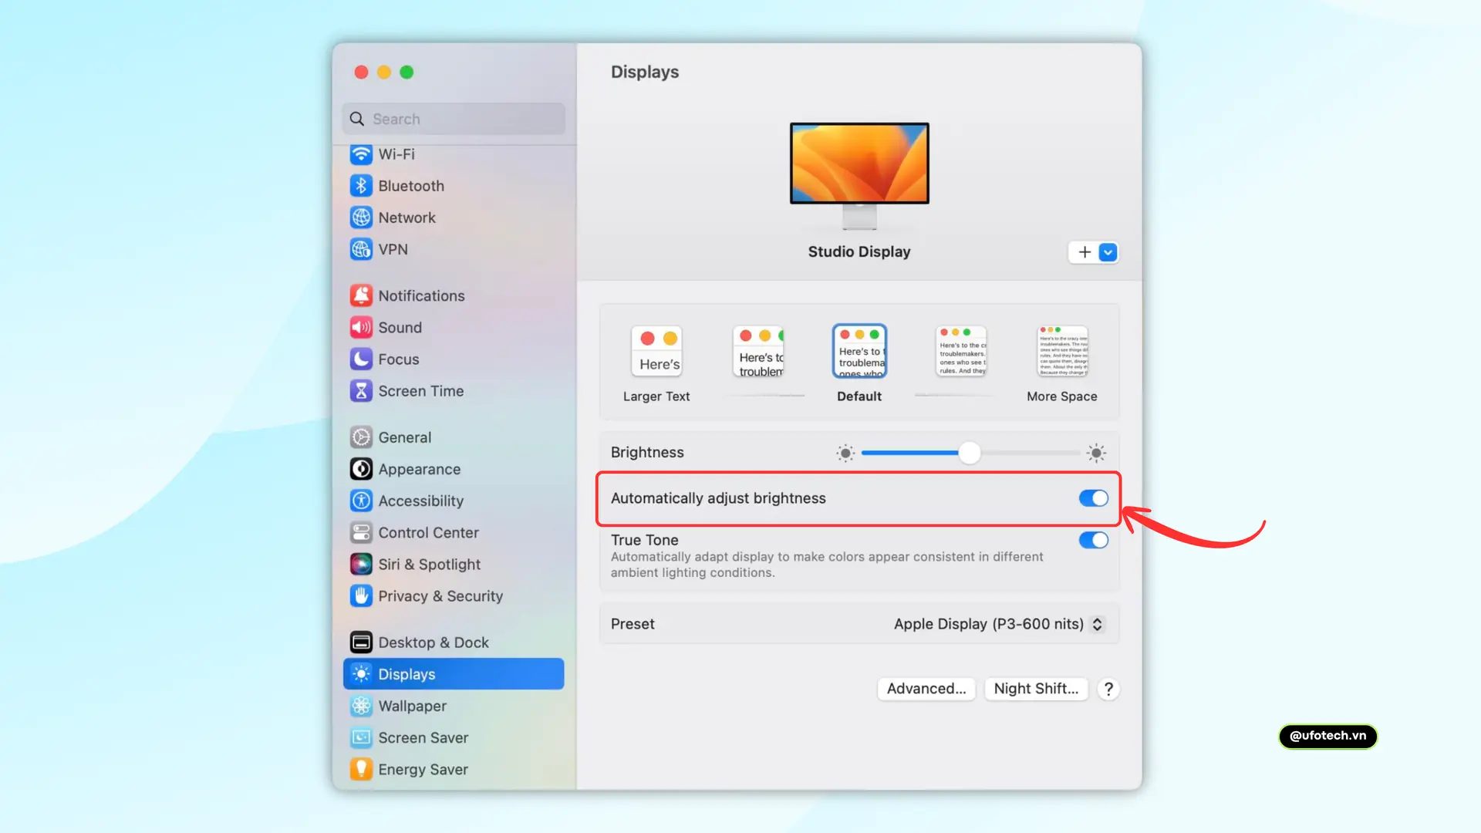Click the Desktop & Dock icon

[x=361, y=642]
